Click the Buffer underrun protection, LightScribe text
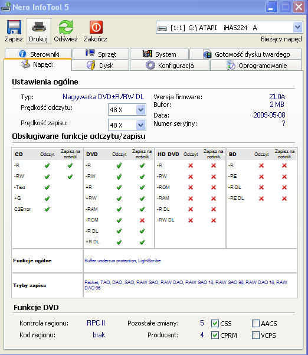Image resolution: width=308 pixels, height=355 pixels. [x=123, y=260]
